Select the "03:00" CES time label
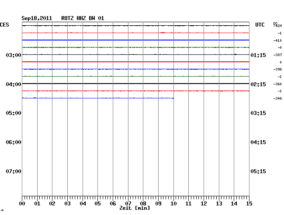 (14, 55)
